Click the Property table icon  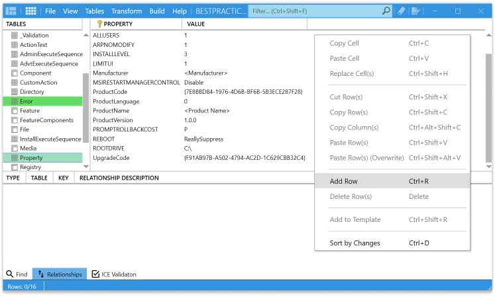[x=14, y=158]
